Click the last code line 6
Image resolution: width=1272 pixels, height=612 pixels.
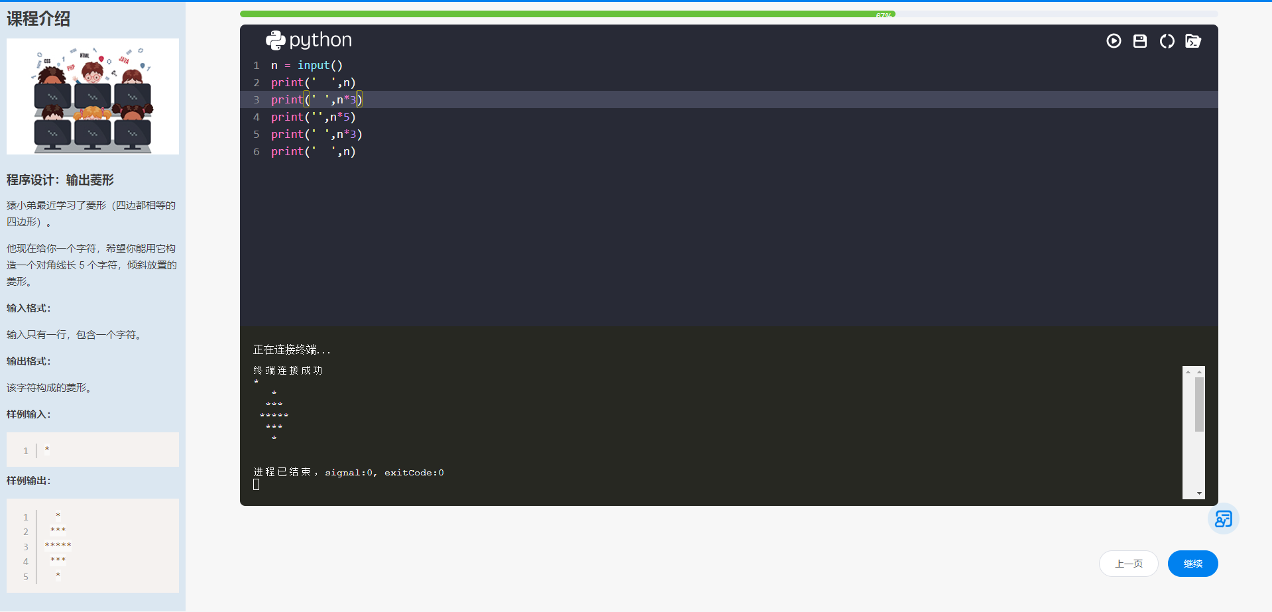[313, 151]
